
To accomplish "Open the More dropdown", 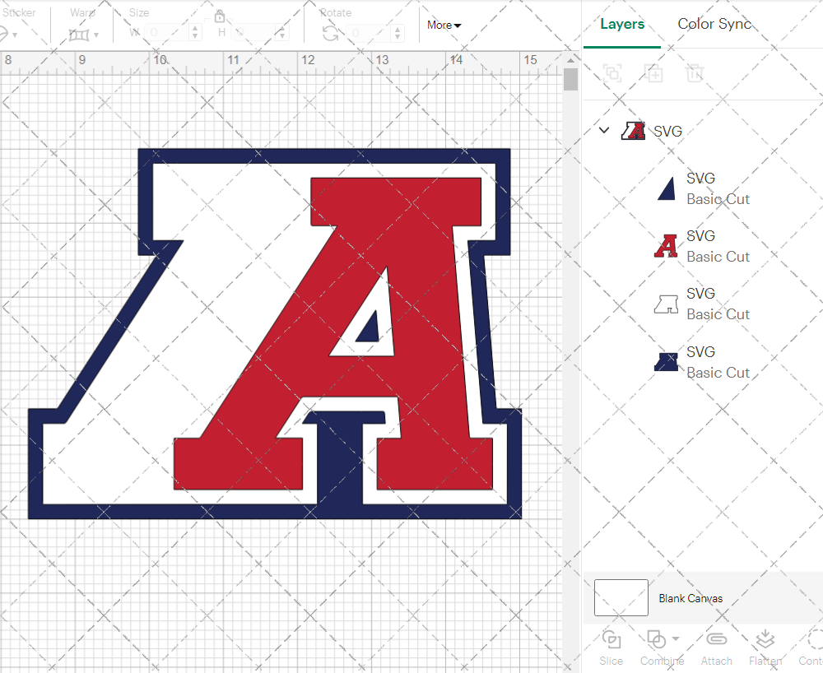I will coord(443,25).
